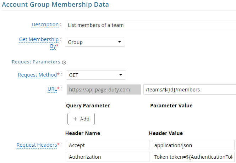Image resolution: width=236 pixels, height=163 pixels.
Task: Click the URL label link
Action: [52, 89]
